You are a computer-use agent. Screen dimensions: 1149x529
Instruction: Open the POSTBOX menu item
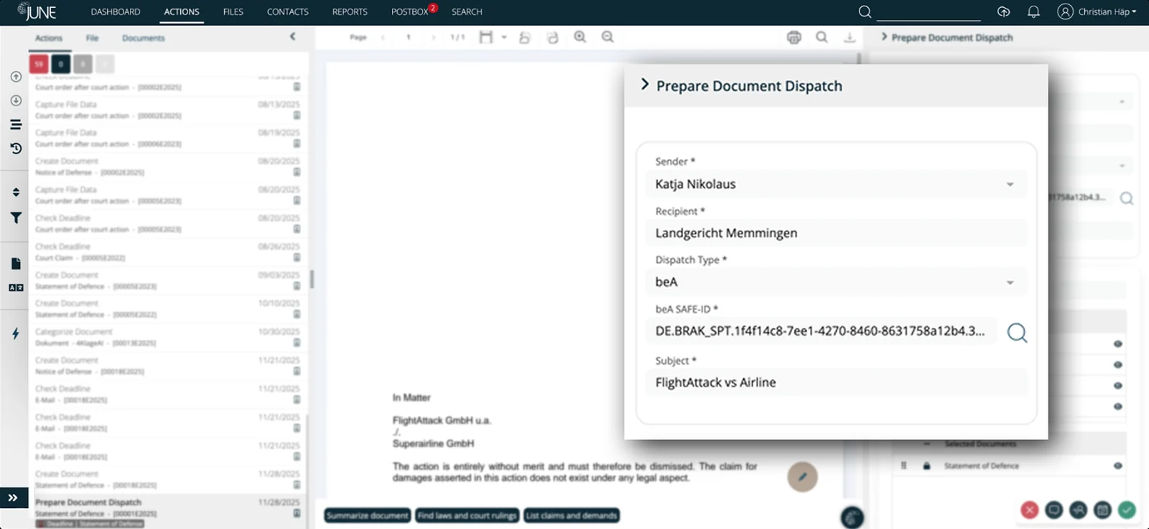pos(410,11)
